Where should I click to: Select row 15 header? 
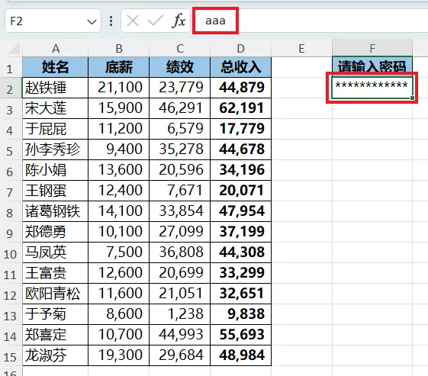pyautogui.click(x=10, y=356)
